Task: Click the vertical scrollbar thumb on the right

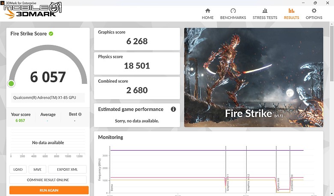Action: click(332, 53)
